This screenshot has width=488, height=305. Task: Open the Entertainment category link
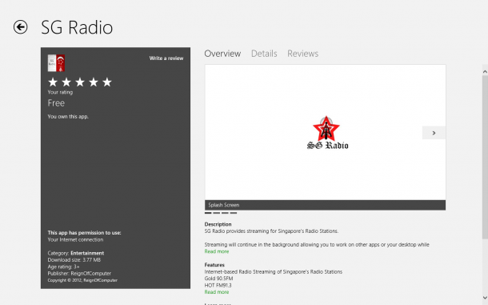(x=87, y=253)
